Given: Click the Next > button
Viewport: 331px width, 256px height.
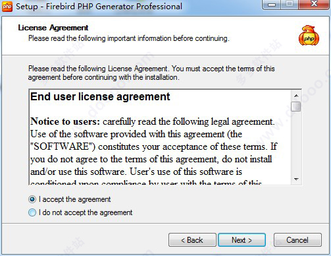Looking at the screenshot, I should (x=242, y=240).
